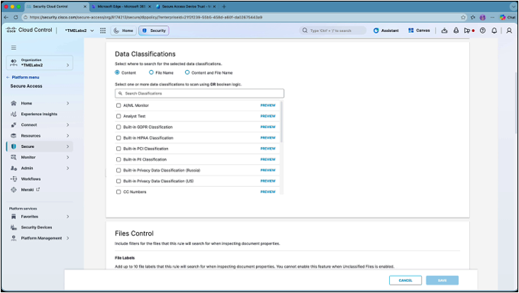Click the header search box
Screen dimensions: 519x293
[x=333, y=31]
